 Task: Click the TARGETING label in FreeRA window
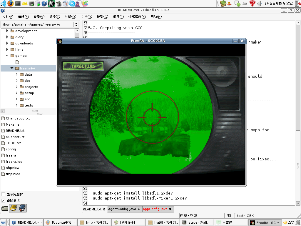point(83,66)
